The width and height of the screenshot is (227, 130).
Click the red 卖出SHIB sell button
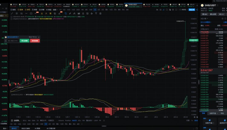[35, 41]
